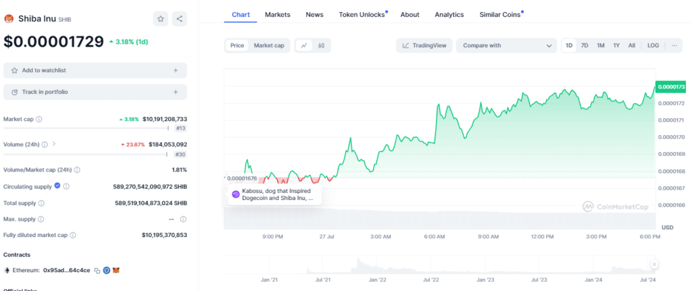The height and width of the screenshot is (291, 692).
Task: Select the 1M time range
Action: click(x=601, y=45)
